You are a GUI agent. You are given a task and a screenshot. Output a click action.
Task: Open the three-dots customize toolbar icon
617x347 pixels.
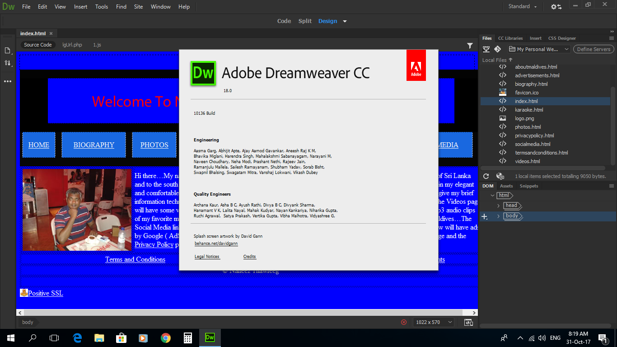pyautogui.click(x=8, y=82)
